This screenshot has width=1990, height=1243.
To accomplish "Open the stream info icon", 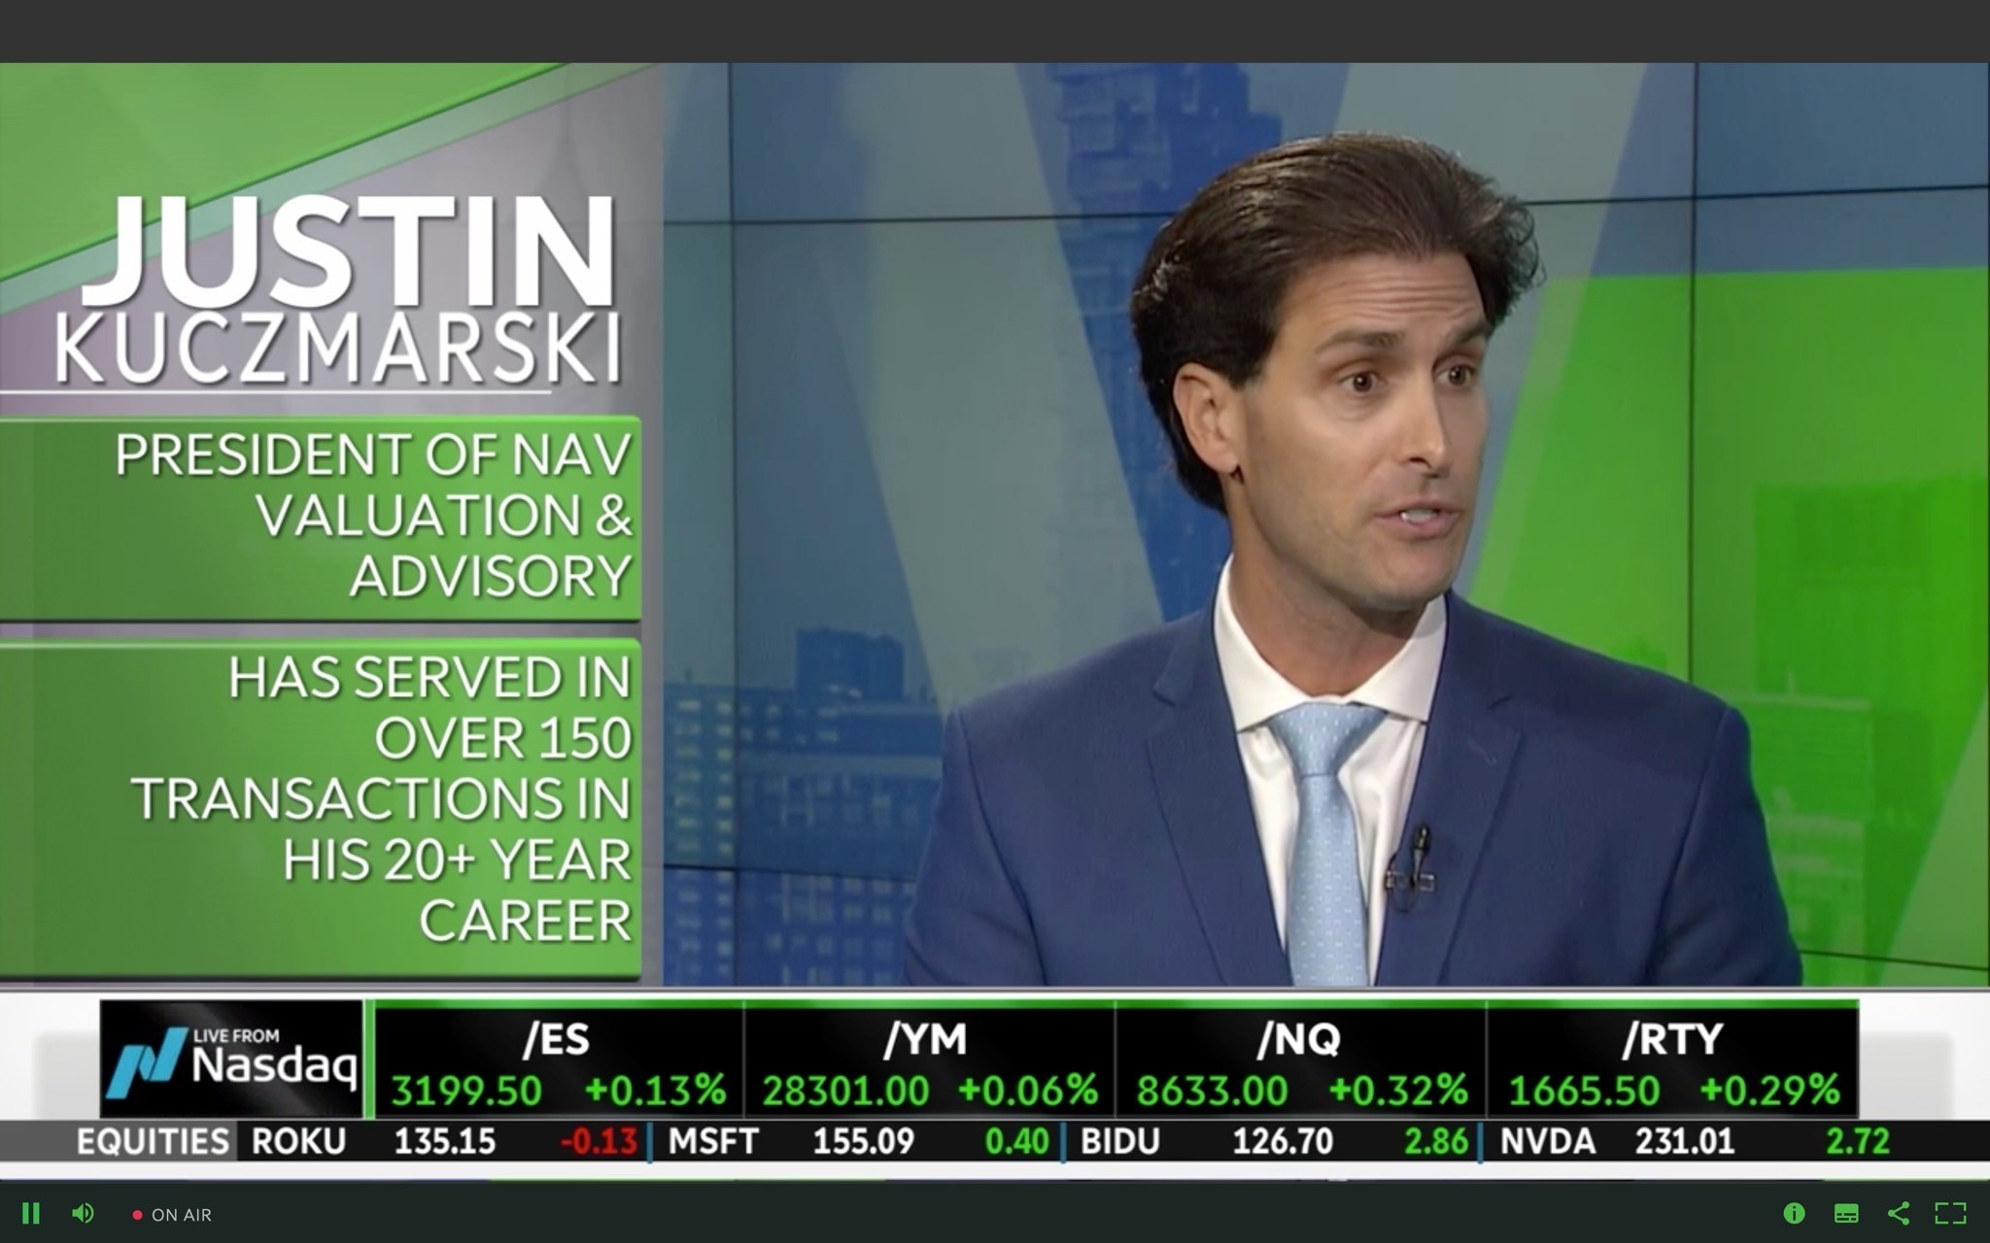I will click(x=1794, y=1213).
